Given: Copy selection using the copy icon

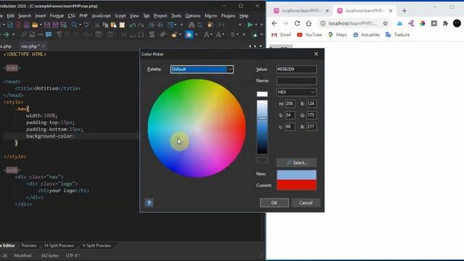Looking at the screenshot, I should (105, 25).
